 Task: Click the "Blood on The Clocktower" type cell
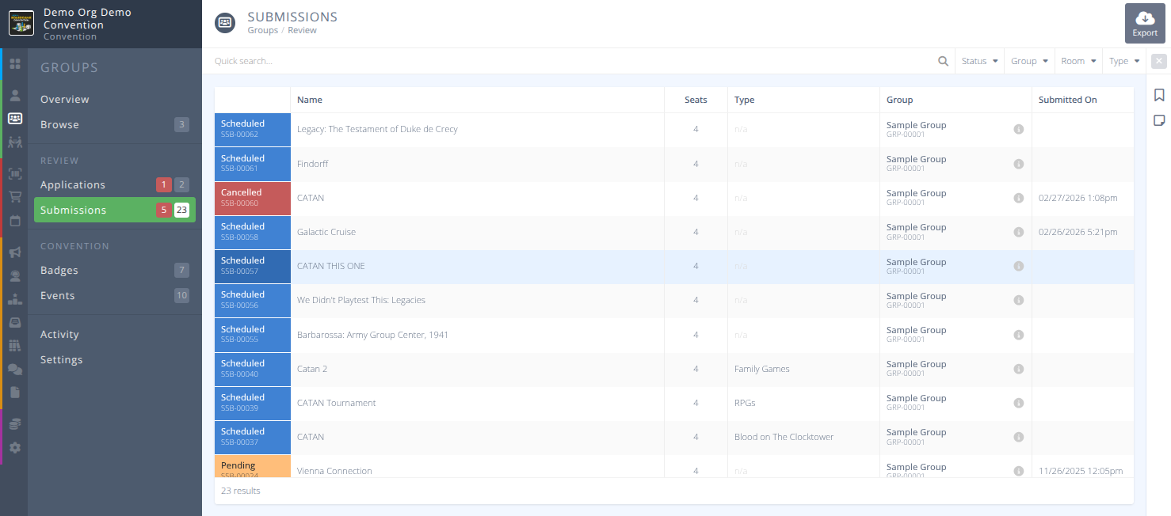pos(803,437)
